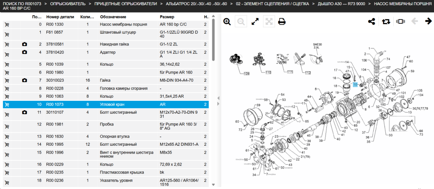Open ДЫШЛО A30 — R73 9000 breadcrumb

pyautogui.click(x=341, y=4)
